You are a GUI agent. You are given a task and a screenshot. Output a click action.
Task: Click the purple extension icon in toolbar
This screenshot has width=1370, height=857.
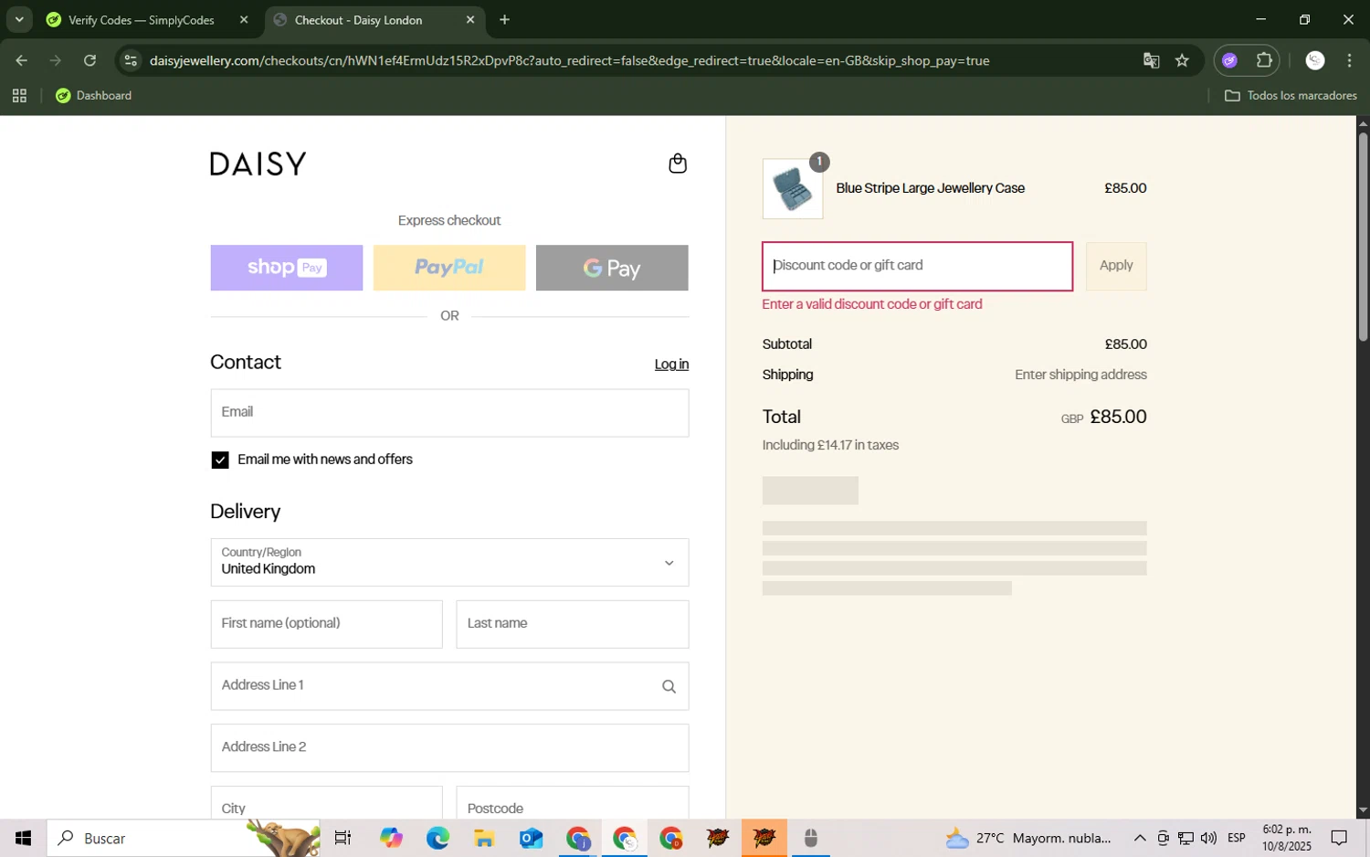pyautogui.click(x=1229, y=60)
